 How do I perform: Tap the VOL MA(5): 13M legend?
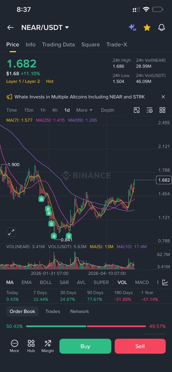(102, 247)
